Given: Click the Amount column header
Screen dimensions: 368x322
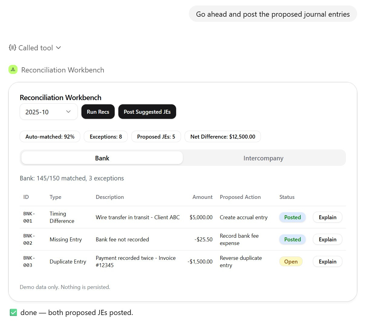Looking at the screenshot, I should click(202, 197).
